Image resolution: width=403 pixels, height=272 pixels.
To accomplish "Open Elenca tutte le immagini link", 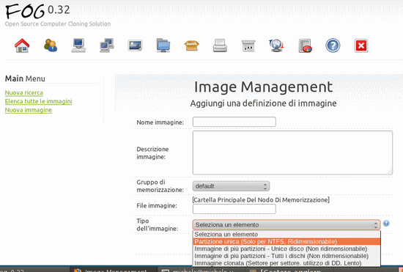I will click(x=38, y=101).
